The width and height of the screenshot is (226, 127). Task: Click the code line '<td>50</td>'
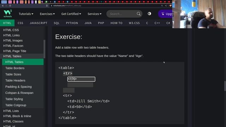click(79, 107)
